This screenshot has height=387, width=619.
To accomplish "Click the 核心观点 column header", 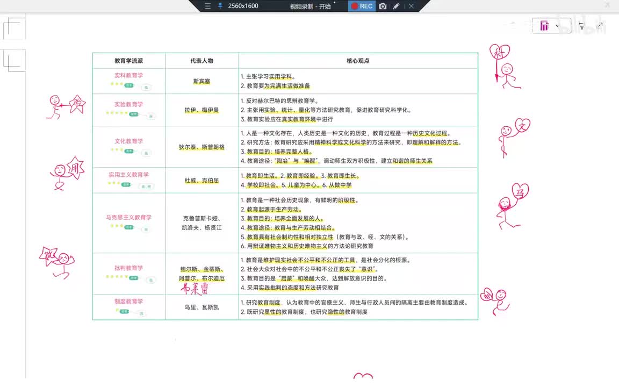I will (358, 61).
